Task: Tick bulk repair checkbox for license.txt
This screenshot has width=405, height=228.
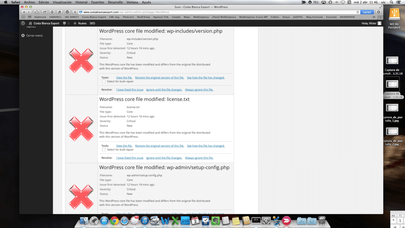Action: (x=103, y=150)
